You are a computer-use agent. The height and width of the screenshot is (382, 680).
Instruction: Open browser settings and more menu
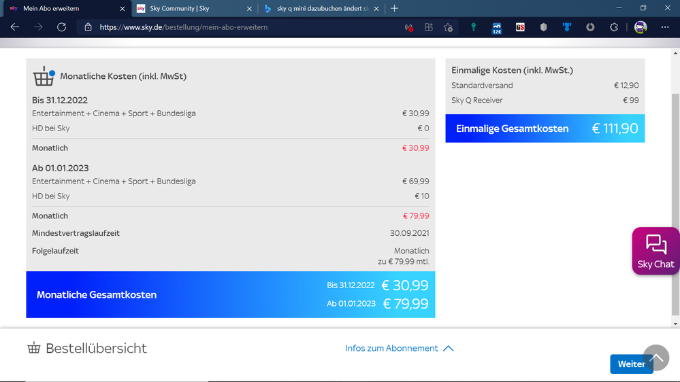click(x=665, y=27)
